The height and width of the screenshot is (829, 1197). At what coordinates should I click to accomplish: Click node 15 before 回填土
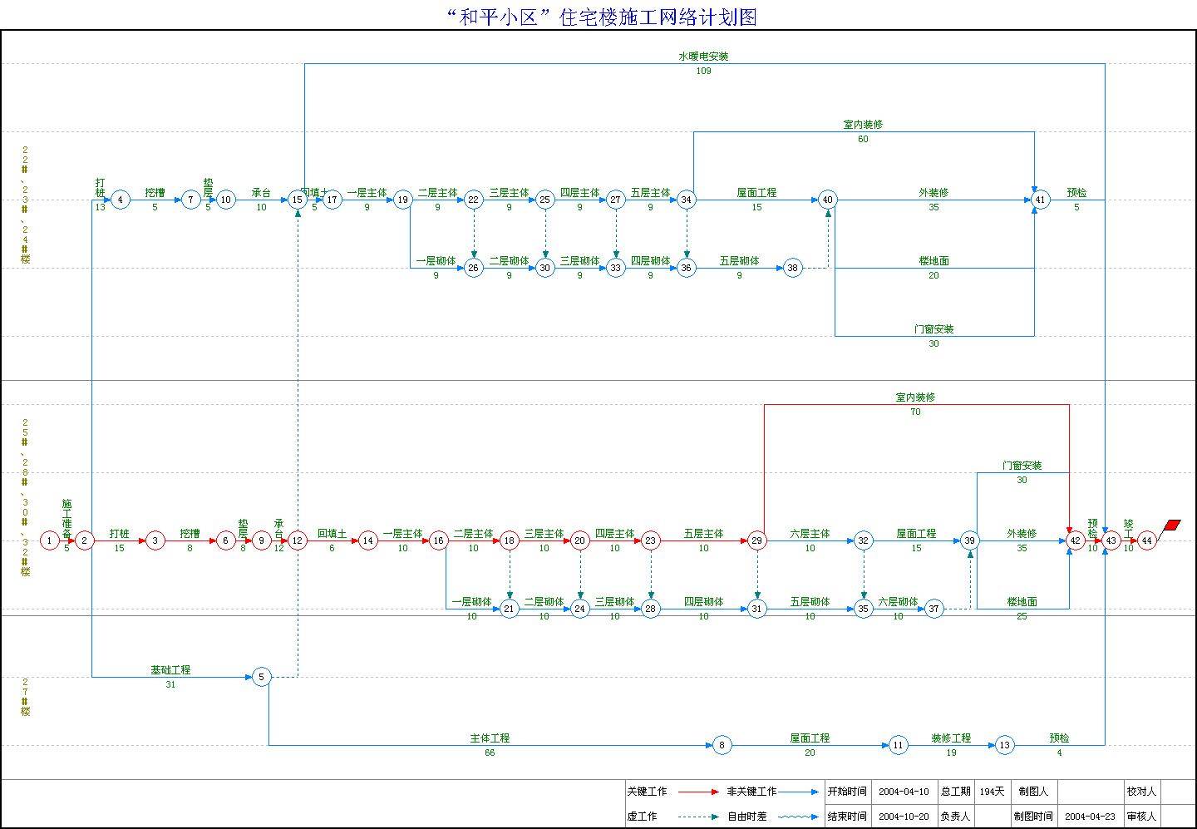[297, 200]
